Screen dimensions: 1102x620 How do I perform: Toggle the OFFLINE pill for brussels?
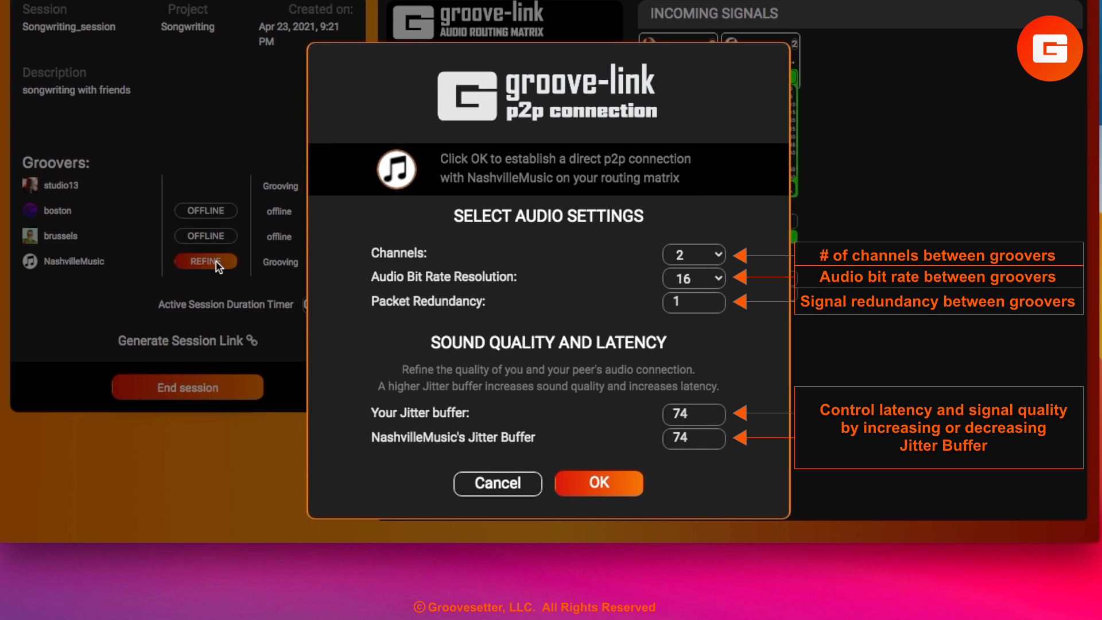click(205, 236)
